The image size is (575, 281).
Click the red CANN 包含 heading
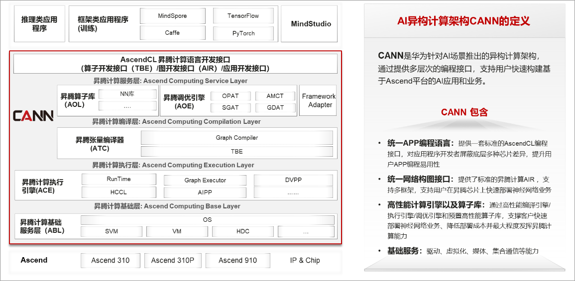coord(464,112)
